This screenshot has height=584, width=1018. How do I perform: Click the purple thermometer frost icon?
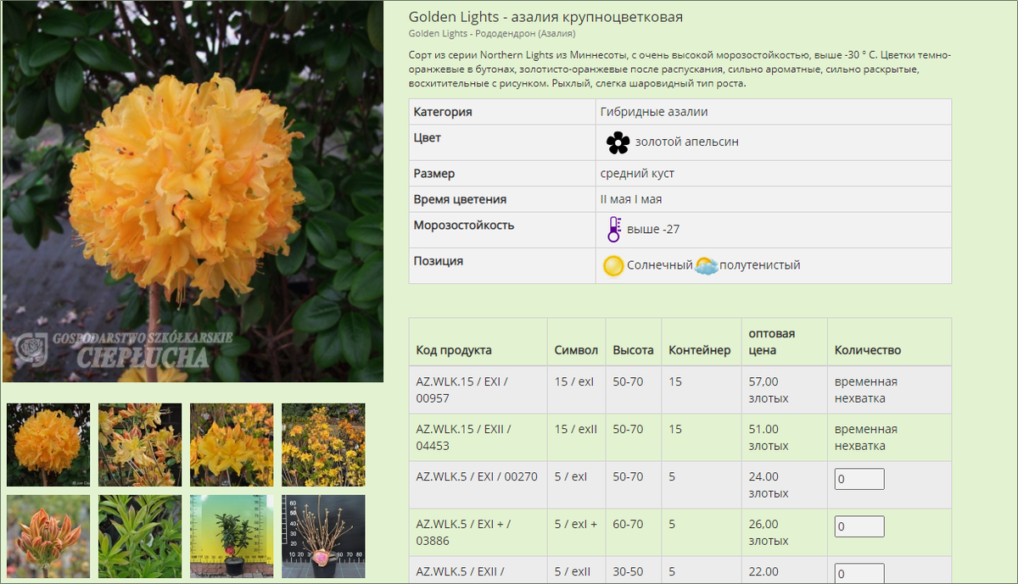(614, 229)
